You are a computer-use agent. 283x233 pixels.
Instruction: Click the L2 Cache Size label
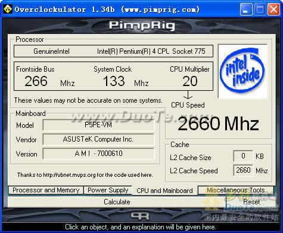pos(191,158)
